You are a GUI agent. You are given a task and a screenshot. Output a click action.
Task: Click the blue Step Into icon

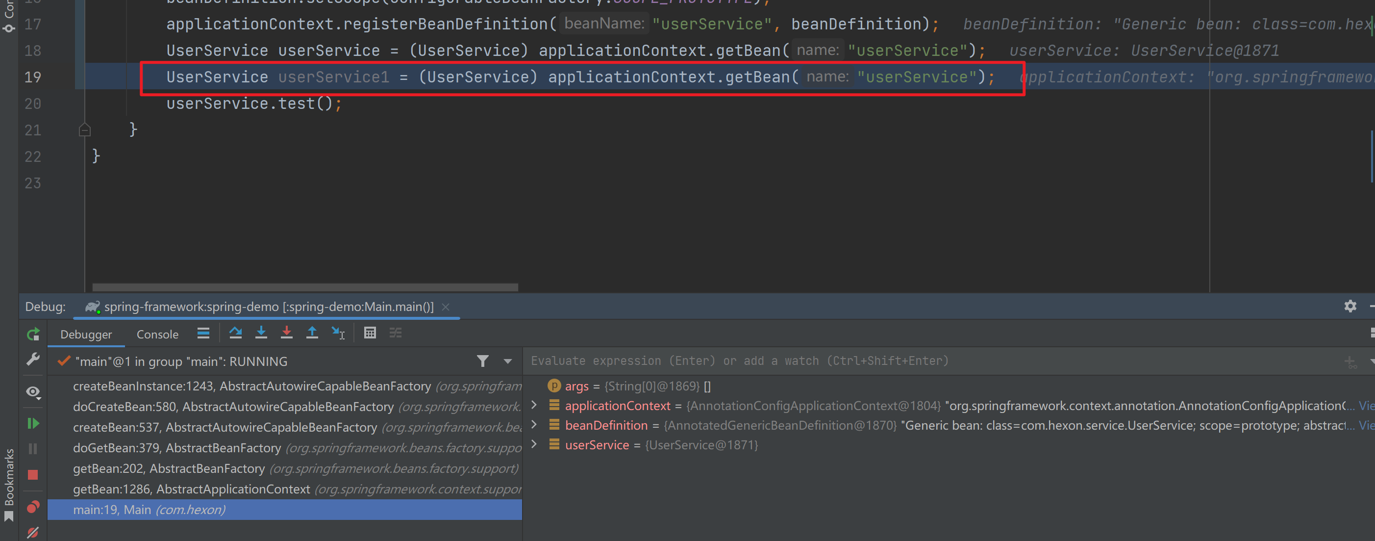261,333
